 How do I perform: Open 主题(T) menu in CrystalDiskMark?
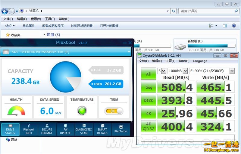170,61
